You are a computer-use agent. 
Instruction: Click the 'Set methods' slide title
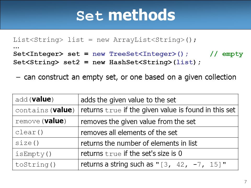coord(126,15)
